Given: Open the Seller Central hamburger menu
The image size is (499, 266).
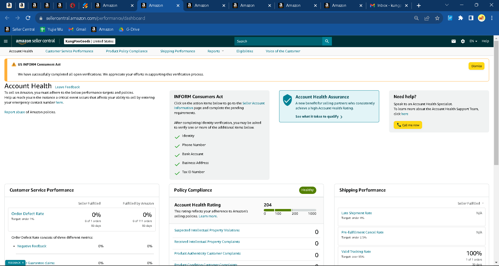Looking at the screenshot, I should [6, 41].
